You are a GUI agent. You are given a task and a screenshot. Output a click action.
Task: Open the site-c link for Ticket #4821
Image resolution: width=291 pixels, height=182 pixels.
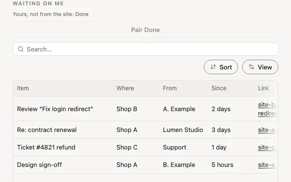coord(267,148)
